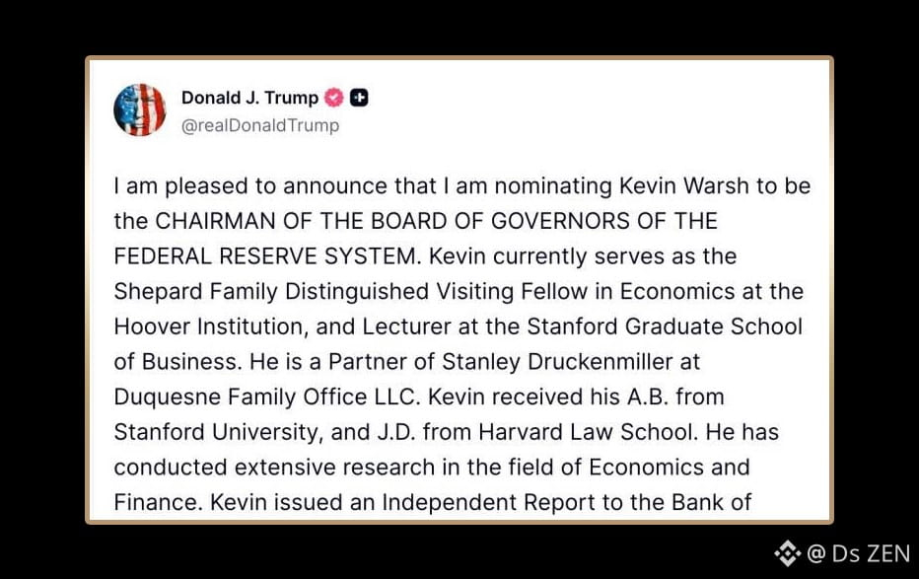Click the red verified checkmark badge
919x579 pixels.
335,98
